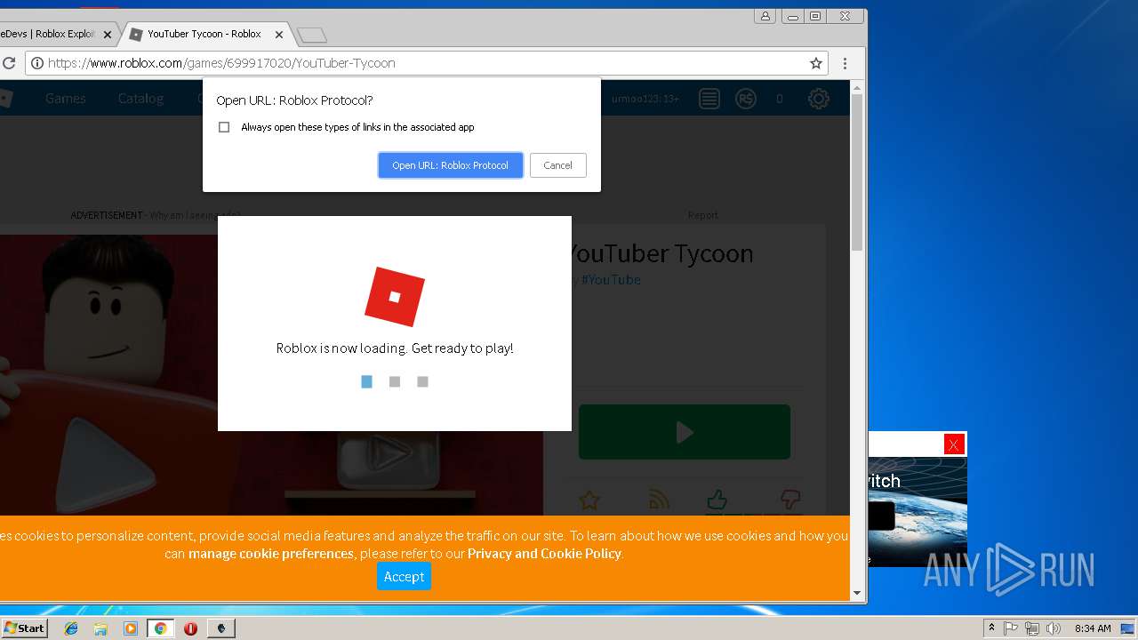Click the Roblox logo in loading dialog

[x=395, y=297]
